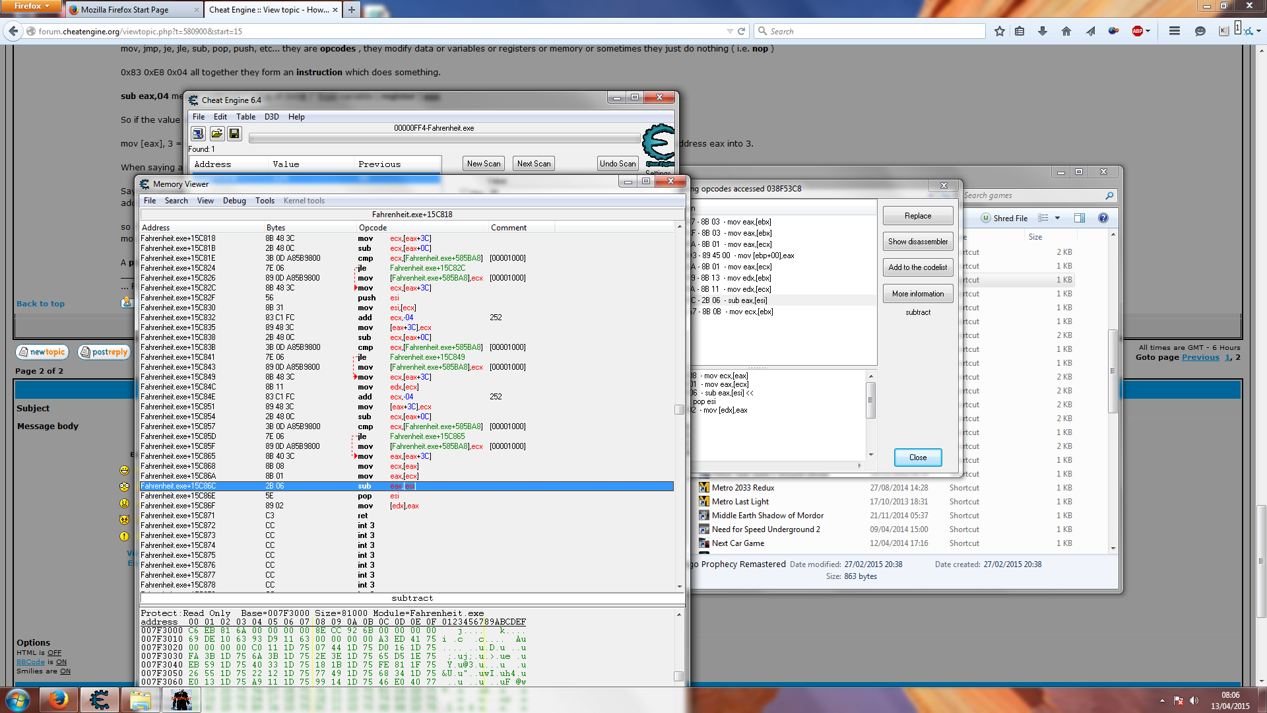Open the Firefox hamburger menu
This screenshot has height=713, width=1267.
tap(1175, 31)
